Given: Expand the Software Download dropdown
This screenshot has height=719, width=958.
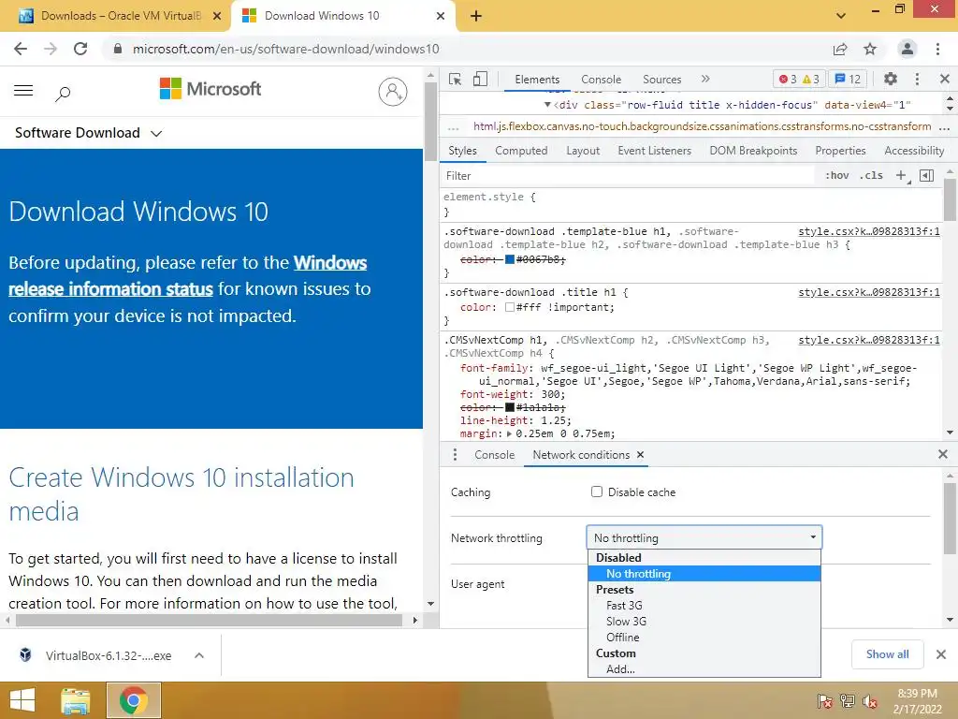Looking at the screenshot, I should click(x=89, y=133).
